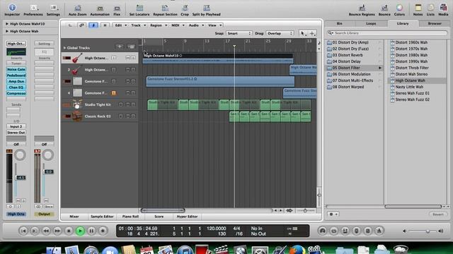
Task: Open the Audio menu dropdown
Action: coord(196,25)
